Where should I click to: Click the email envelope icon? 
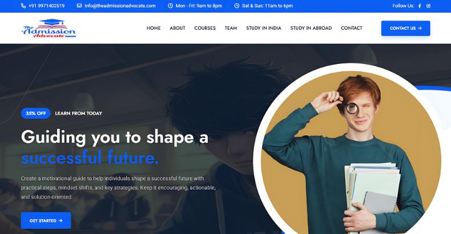coord(79,6)
